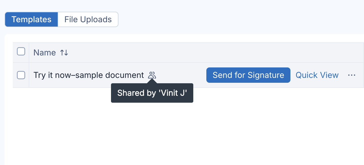Send the sample document for signature
Viewport: 364px width, 165px height.
click(x=248, y=75)
